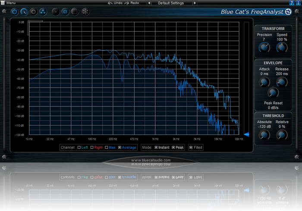Click the TRANSFORM section header

[273, 29]
